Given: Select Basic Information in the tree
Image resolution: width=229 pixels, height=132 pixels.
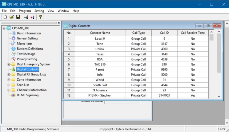Looking at the screenshot, I should pos(29,33).
